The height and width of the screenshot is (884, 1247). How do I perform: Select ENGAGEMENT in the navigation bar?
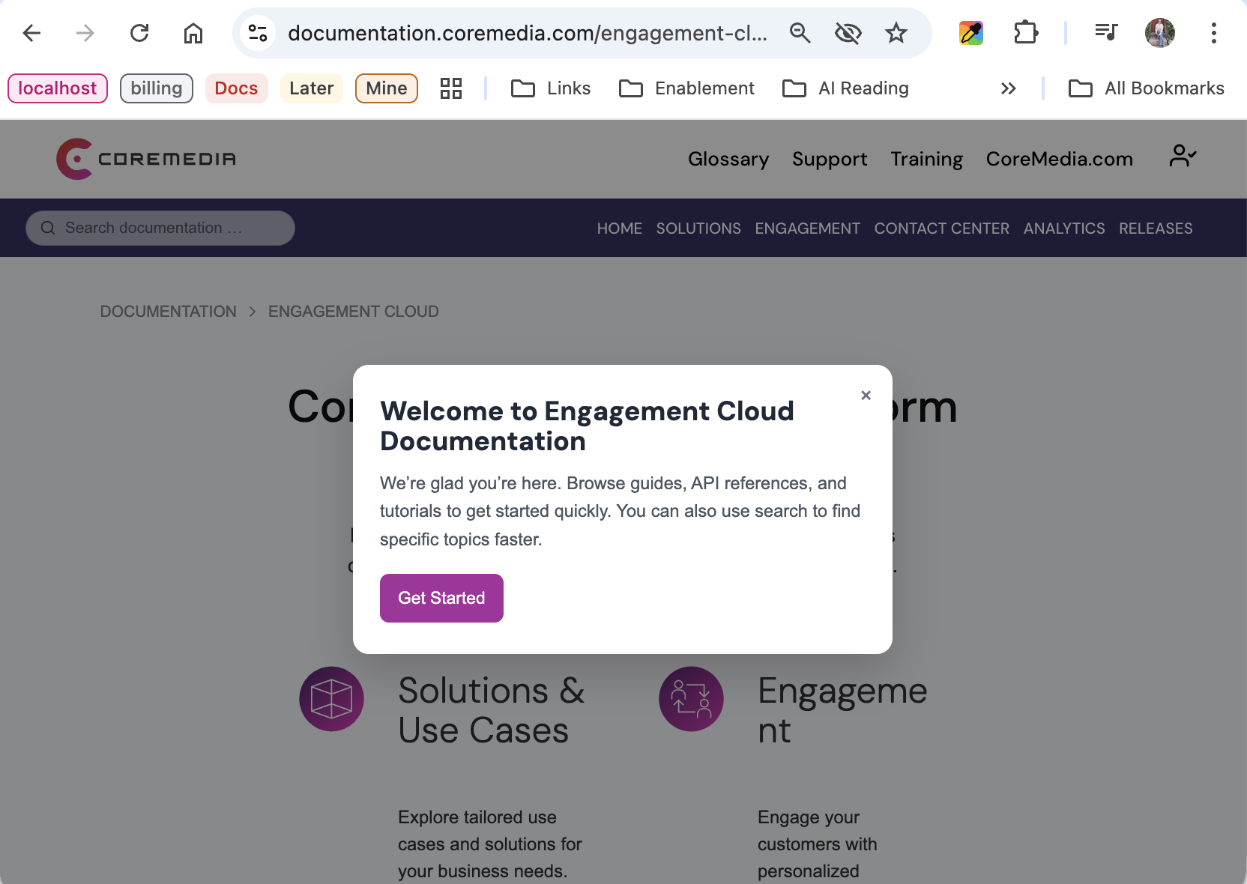[807, 228]
